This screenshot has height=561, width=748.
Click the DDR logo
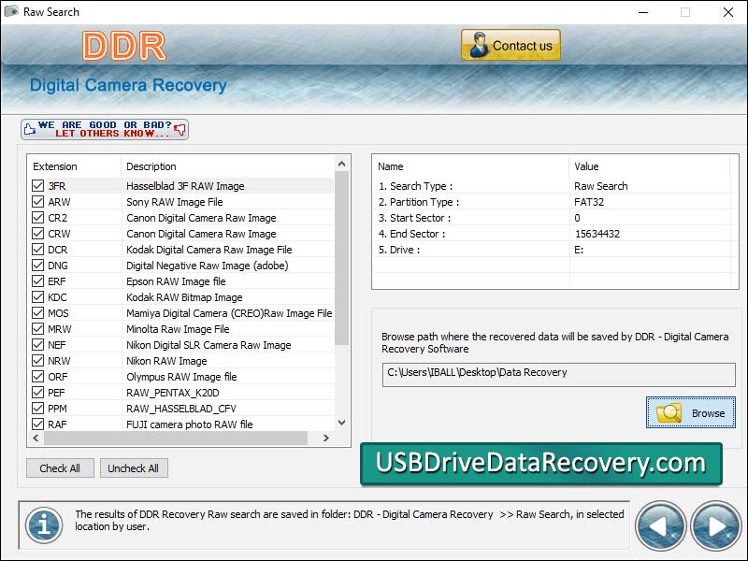tap(123, 46)
